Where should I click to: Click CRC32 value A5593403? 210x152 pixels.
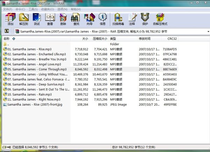[x=170, y=74]
